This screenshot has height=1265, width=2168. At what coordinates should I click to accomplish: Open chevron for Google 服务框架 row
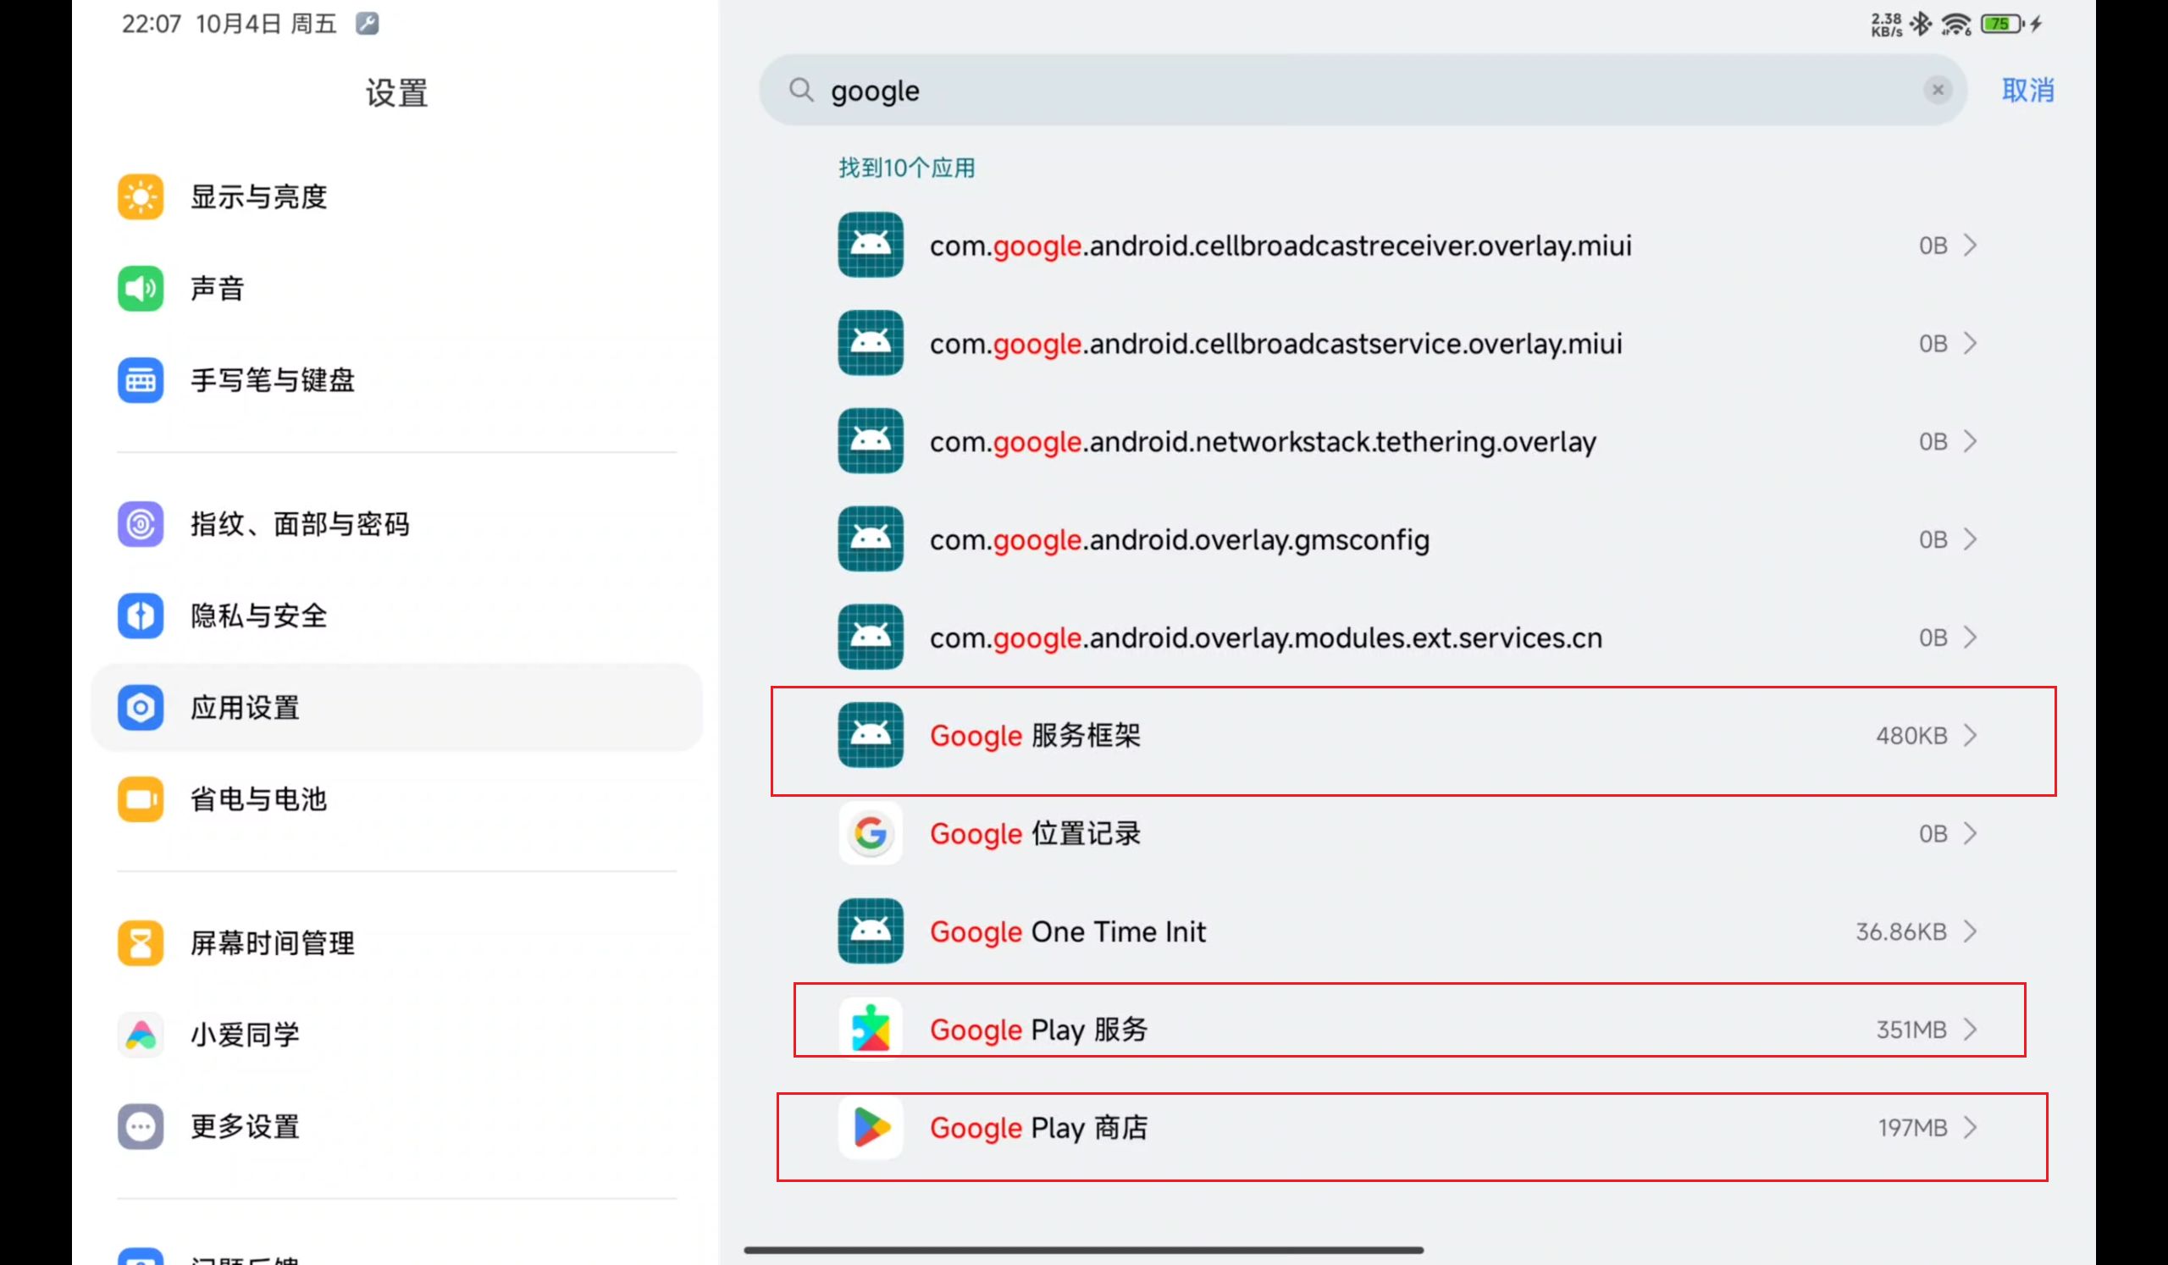pos(1970,735)
